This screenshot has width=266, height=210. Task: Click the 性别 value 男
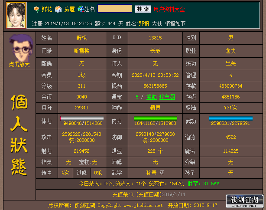click(231, 38)
